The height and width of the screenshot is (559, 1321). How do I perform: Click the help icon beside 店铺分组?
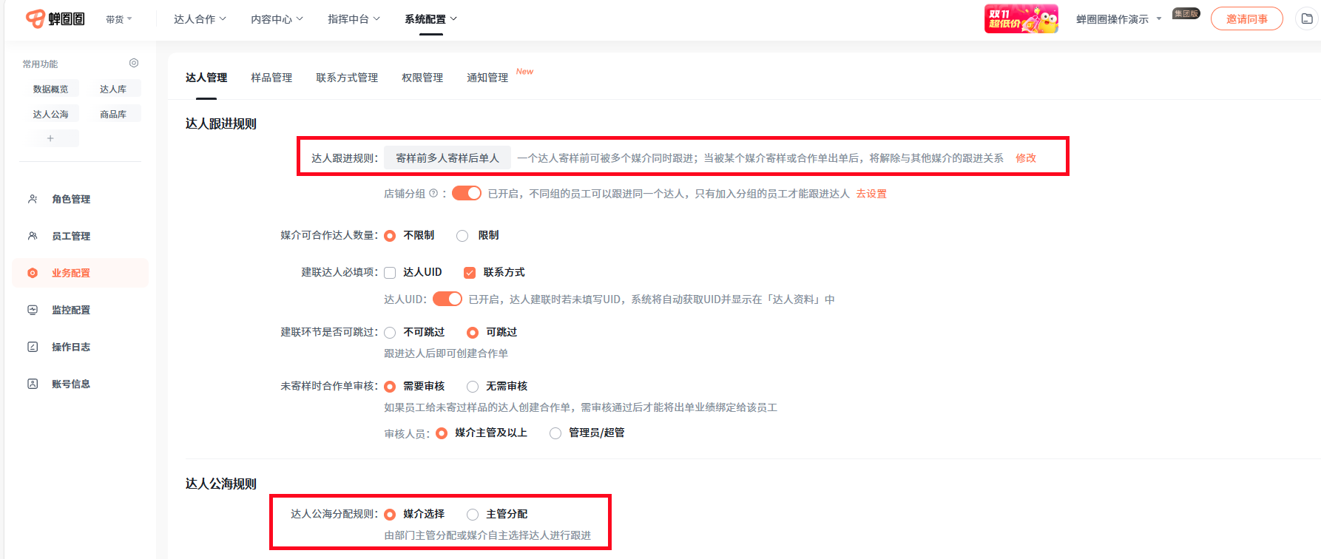433,194
